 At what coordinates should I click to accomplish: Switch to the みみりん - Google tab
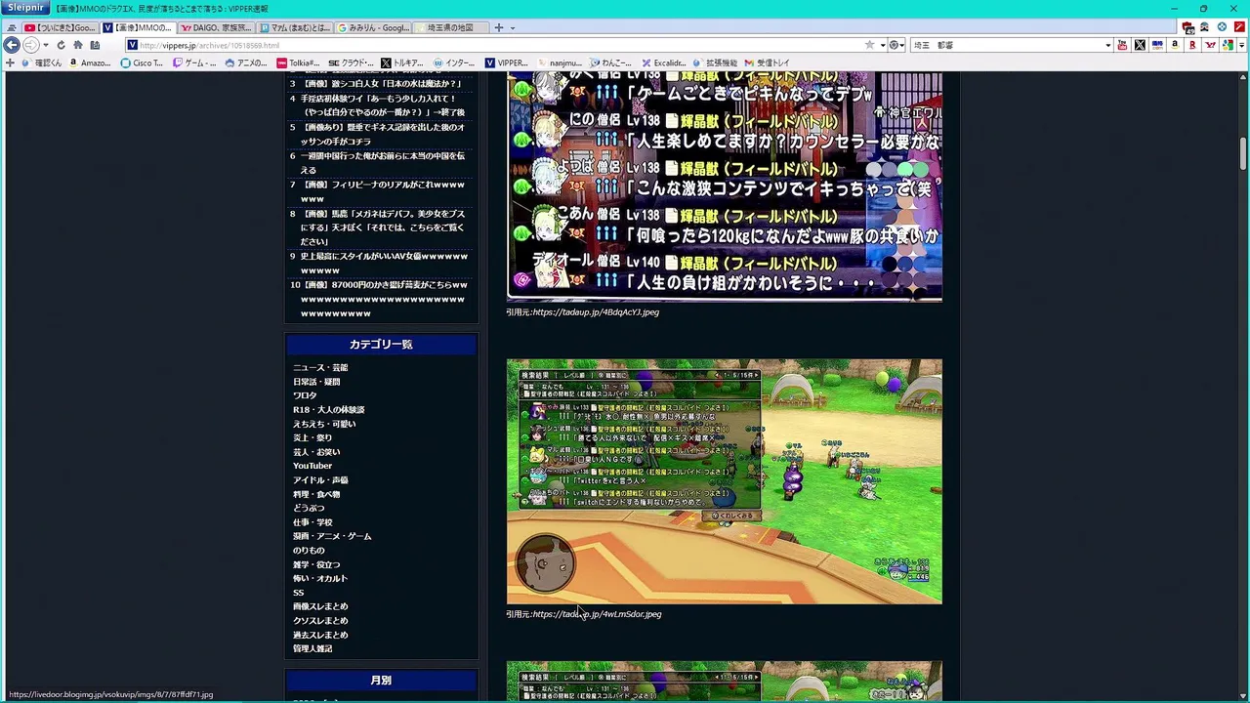click(x=373, y=27)
